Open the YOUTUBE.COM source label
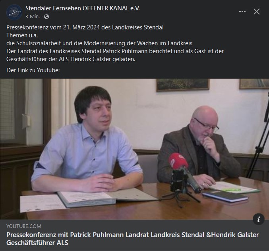Screen dimensions: 269x251 point(24,226)
